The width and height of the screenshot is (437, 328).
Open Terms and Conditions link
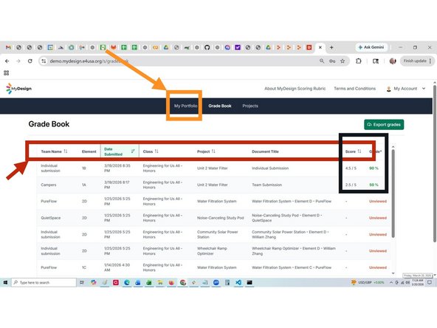[354, 89]
